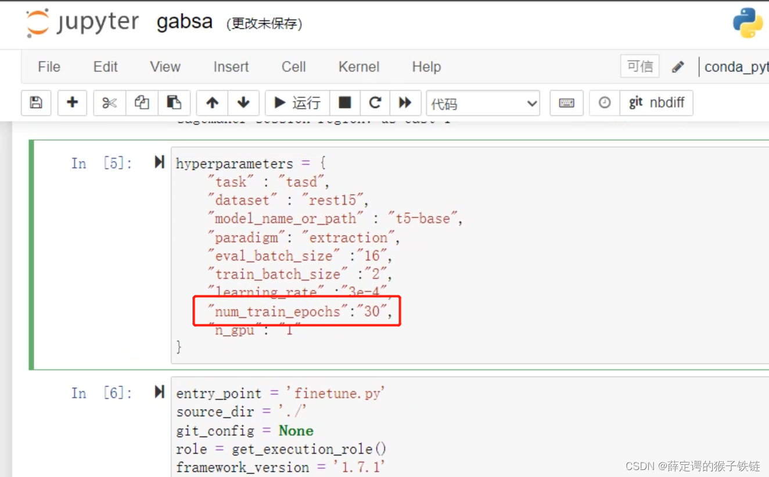Copy selected cells icon
The image size is (769, 477).
[142, 103]
